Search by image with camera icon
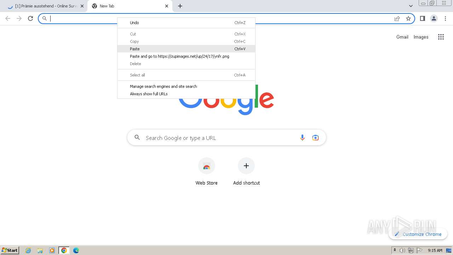 [x=315, y=138]
